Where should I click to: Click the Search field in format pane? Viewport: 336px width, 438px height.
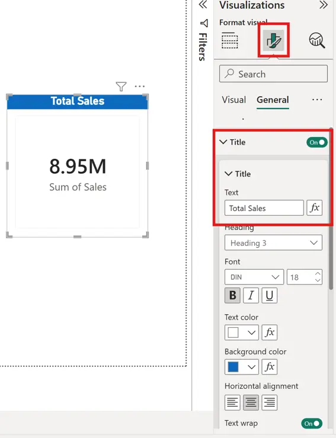(x=273, y=73)
